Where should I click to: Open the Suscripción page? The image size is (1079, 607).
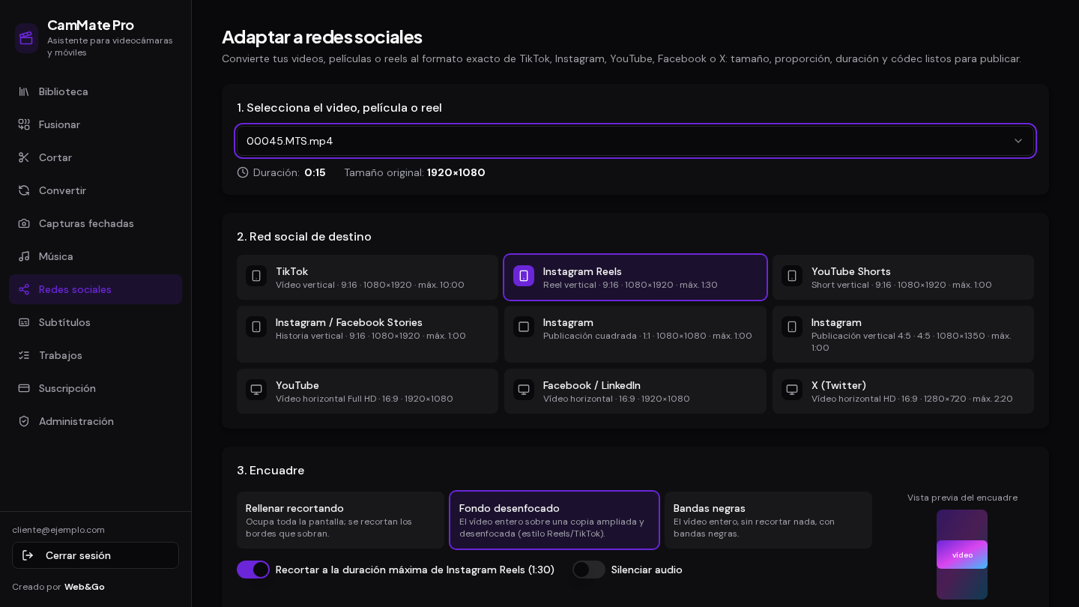[x=95, y=388]
